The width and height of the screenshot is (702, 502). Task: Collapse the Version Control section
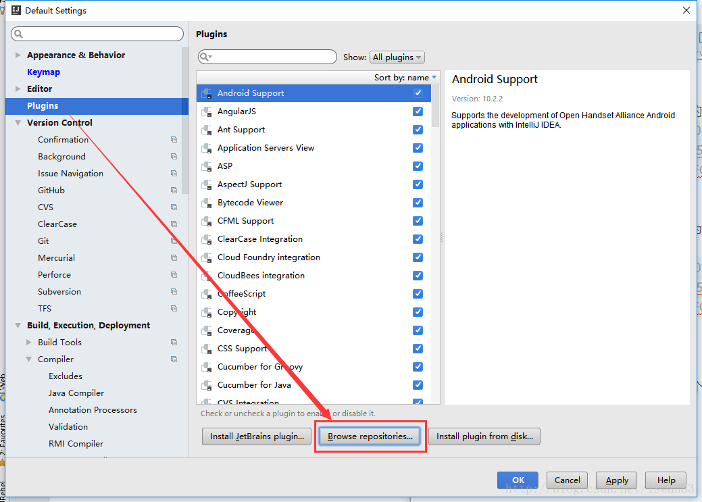pyautogui.click(x=18, y=123)
